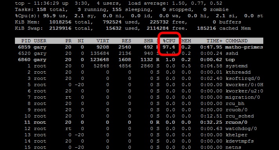Click the sshd command entry
279x150 pixels.
[232, 53]
